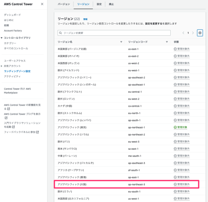Click 管理対象外 status for ap-east-1
This screenshot has width=208, height=202.
(x=182, y=177)
